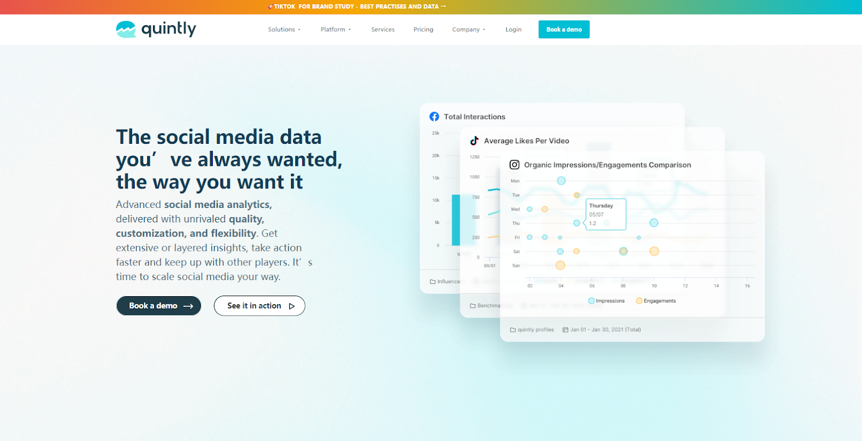Click the folder icon next to Influence
Screen dimensions: 862x441
(433, 282)
